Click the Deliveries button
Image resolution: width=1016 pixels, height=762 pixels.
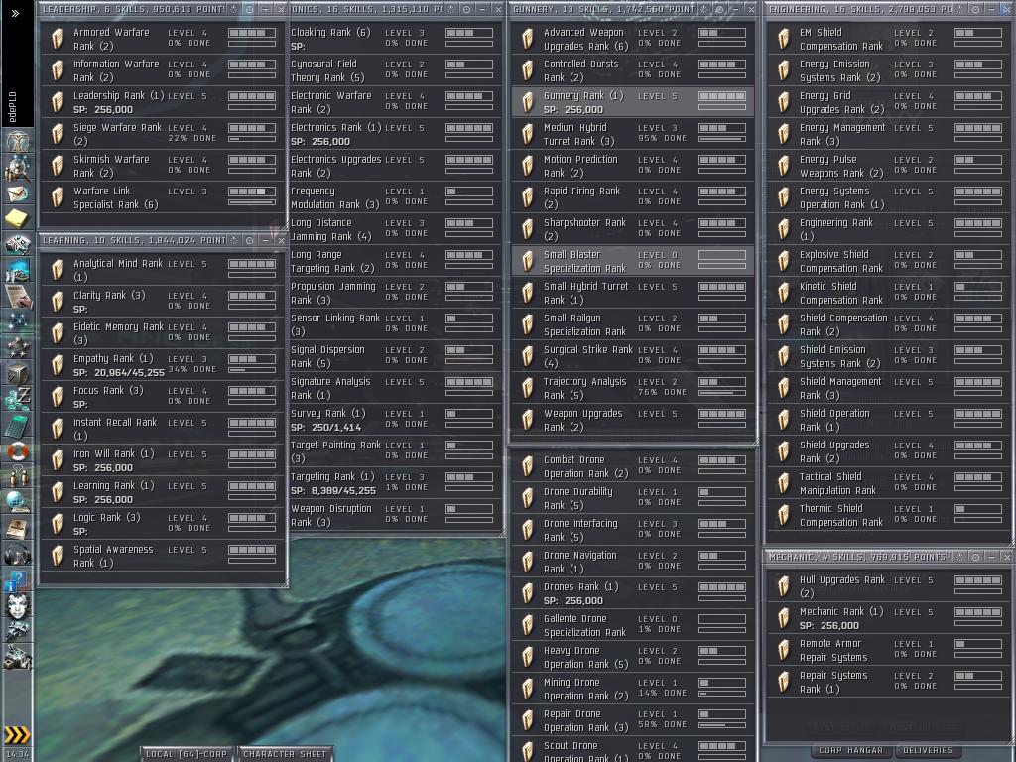pyautogui.click(x=929, y=751)
